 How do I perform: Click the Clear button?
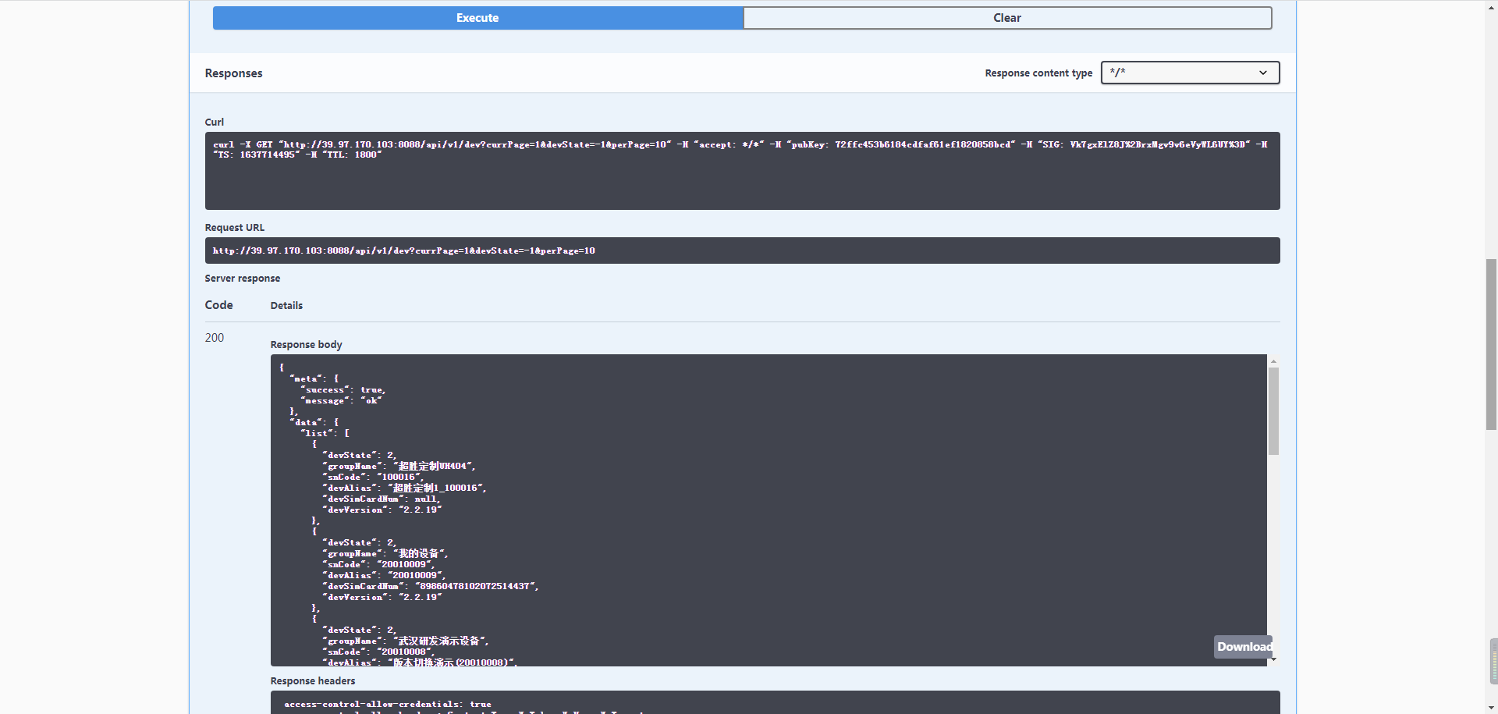click(1007, 18)
